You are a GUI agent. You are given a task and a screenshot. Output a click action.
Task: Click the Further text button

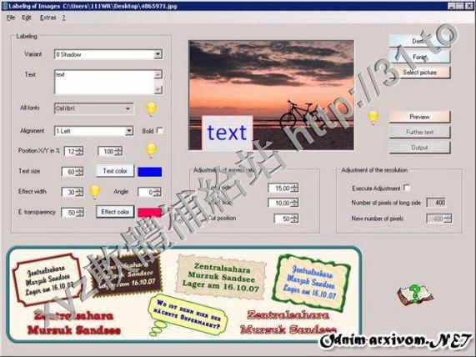tap(419, 132)
